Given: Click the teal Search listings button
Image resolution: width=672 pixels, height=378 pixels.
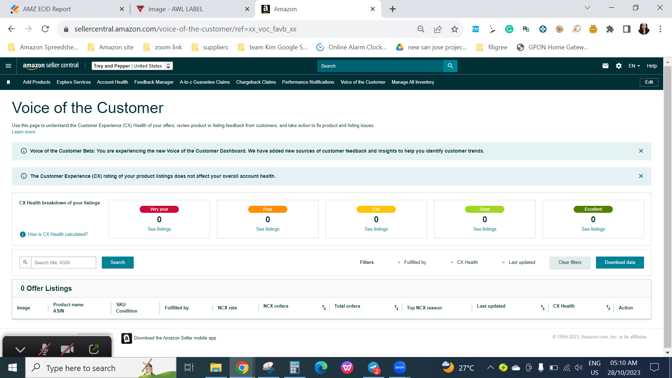Looking at the screenshot, I should 118,262.
